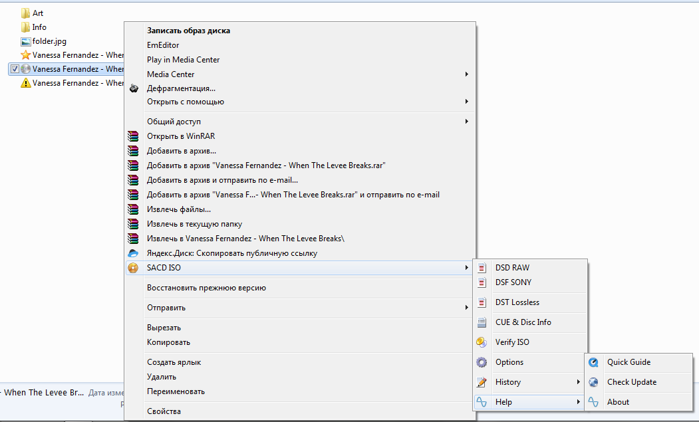Select Вырезать from context menu
The height and width of the screenshot is (422, 699).
[164, 328]
